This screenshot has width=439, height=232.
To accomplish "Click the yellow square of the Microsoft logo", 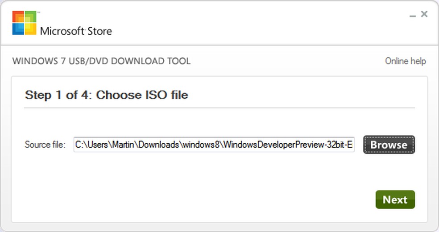I will tap(30, 29).
